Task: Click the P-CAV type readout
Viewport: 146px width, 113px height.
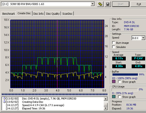Action: pos(138,58)
